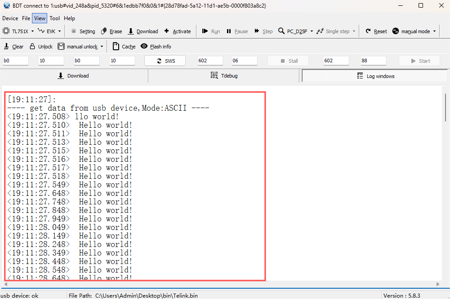Click the second b0 input field
450x299 pixels.
pos(86,61)
